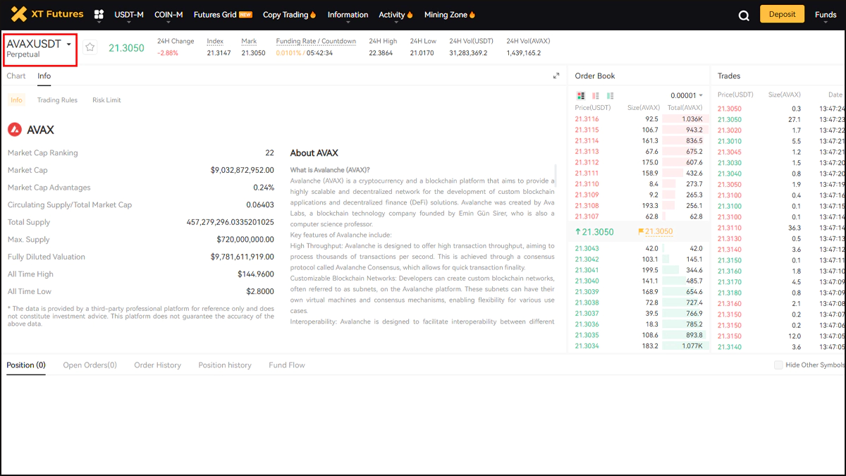Select bid price 21.3034 in order book
Viewport: 846px width, 476px height.
[587, 346]
